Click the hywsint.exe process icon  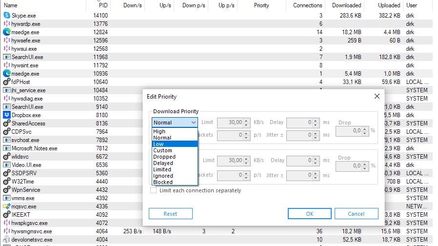[7, 65]
